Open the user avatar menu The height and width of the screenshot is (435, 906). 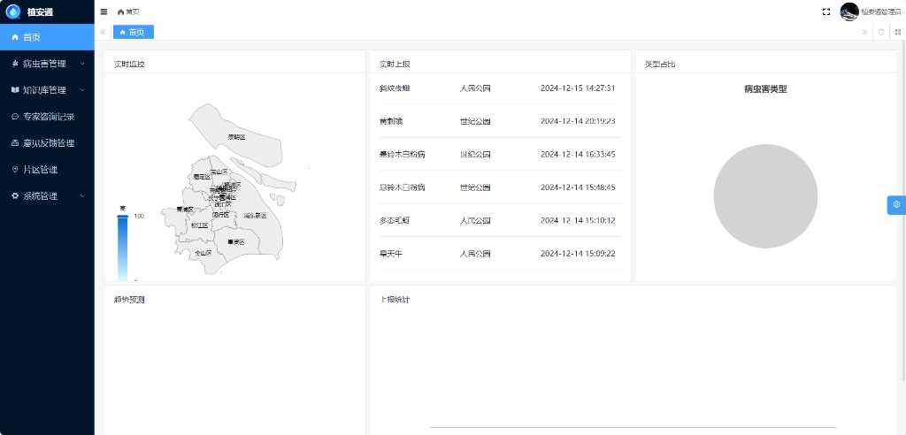pyautogui.click(x=849, y=11)
